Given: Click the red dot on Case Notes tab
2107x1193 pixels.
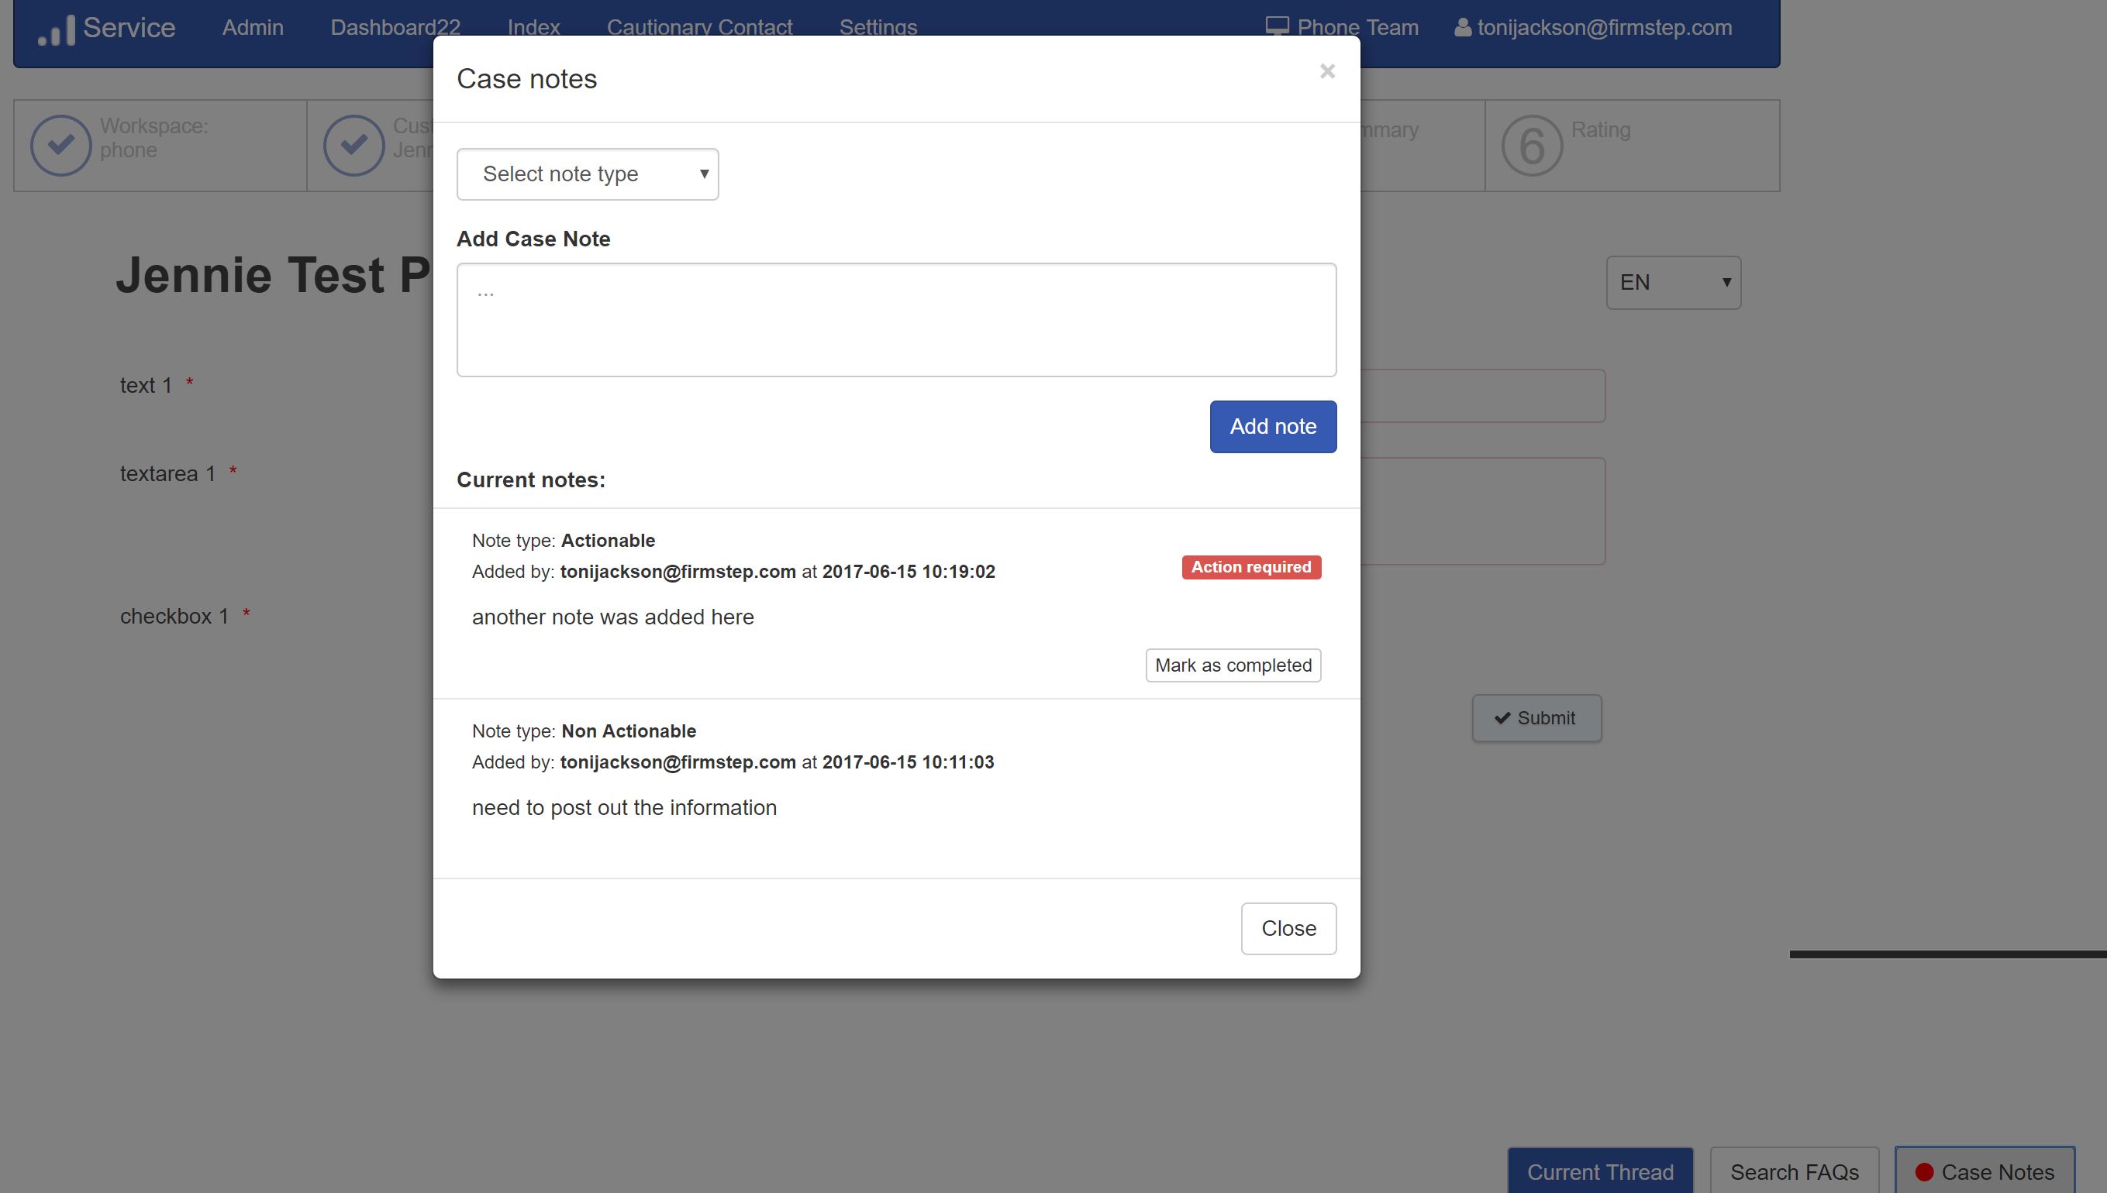Looking at the screenshot, I should 1924,1171.
